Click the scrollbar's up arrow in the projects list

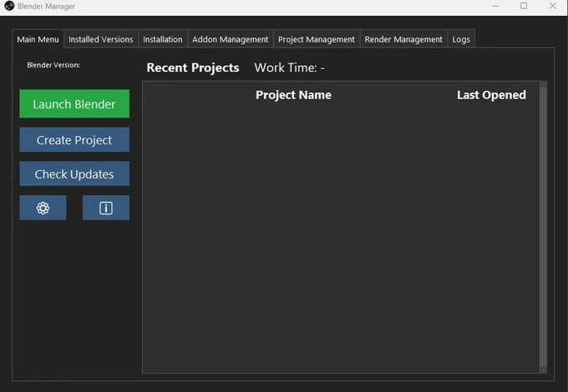543,84
